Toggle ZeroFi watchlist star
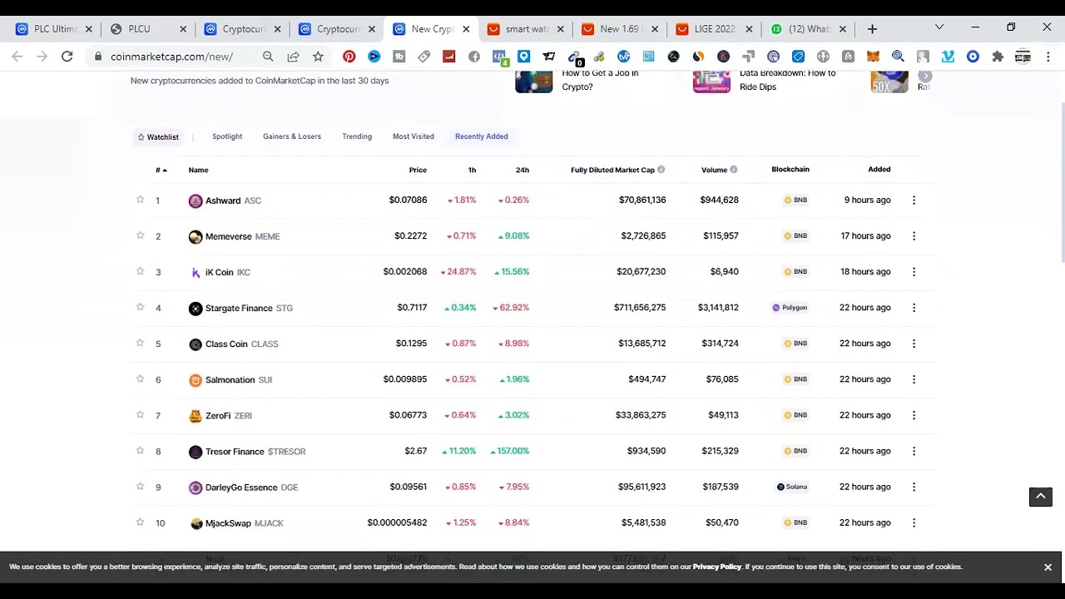 pyautogui.click(x=140, y=414)
